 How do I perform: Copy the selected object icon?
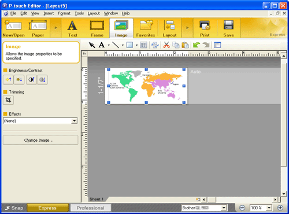point(176,45)
